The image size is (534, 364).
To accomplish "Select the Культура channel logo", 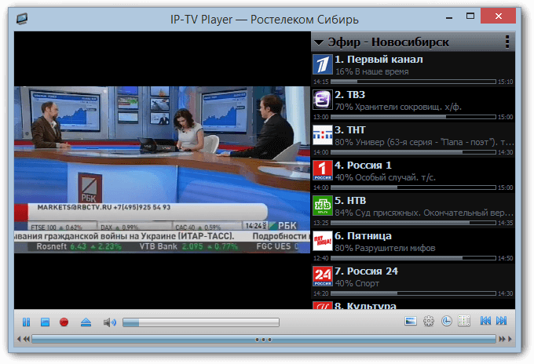I will [x=323, y=305].
